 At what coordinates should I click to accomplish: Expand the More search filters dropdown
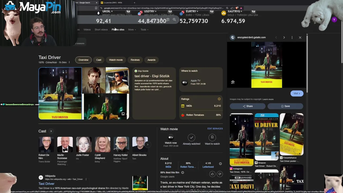coord(132,29)
